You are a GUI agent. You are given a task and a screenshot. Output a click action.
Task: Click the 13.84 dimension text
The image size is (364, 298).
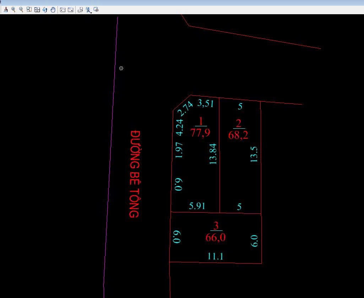213,154
